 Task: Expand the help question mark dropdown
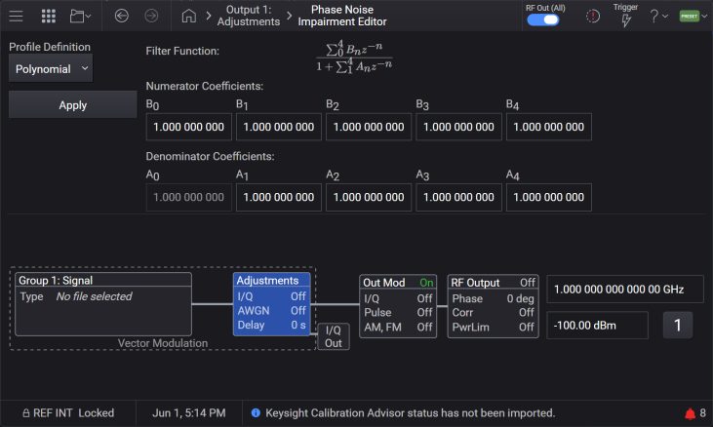(x=659, y=17)
